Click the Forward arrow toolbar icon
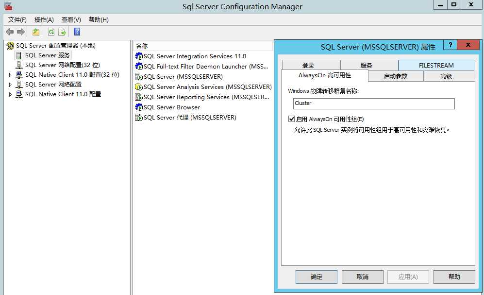The height and width of the screenshot is (295, 484). [x=21, y=32]
